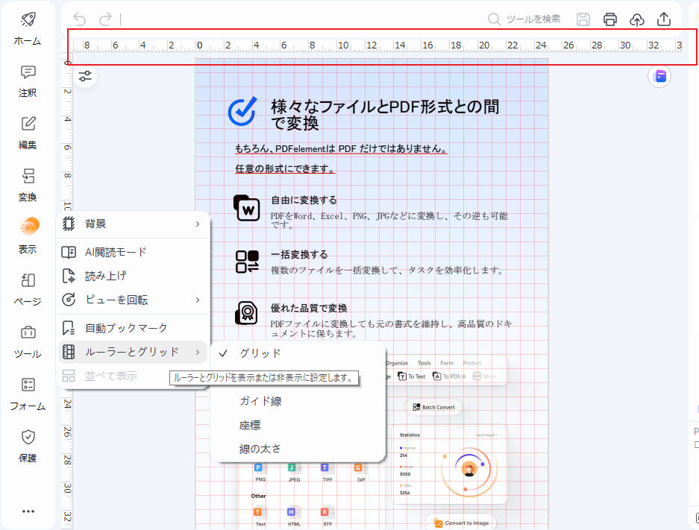Open the 変換 conversion panel
The width and height of the screenshot is (699, 530).
pos(27,185)
